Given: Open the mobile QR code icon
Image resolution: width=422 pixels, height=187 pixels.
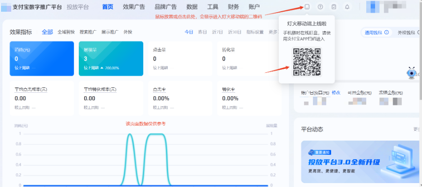Looking at the screenshot, I should point(307,7).
